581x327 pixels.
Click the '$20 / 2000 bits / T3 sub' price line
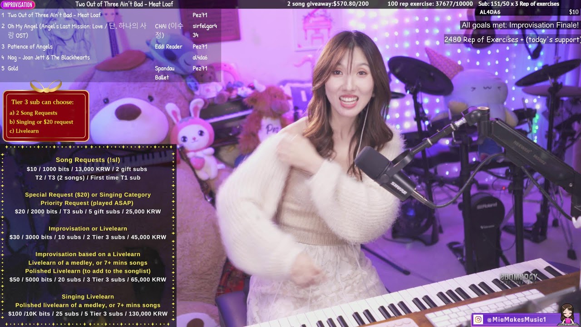point(88,212)
